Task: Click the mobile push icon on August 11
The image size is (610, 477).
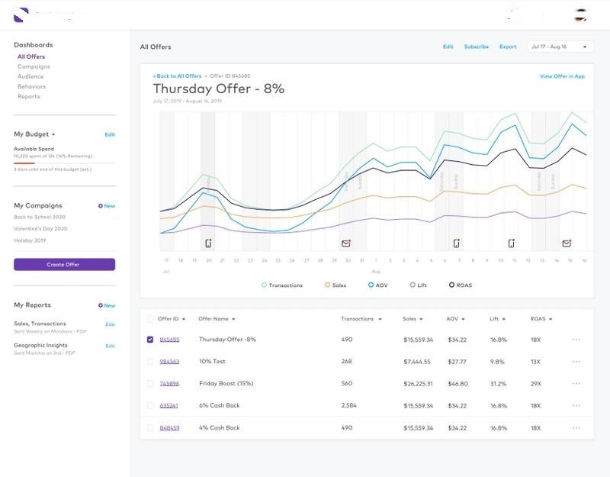Action: point(512,243)
